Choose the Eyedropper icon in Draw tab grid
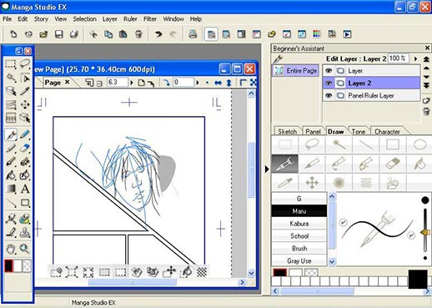Screen dimensions: 432x308 coord(285,183)
